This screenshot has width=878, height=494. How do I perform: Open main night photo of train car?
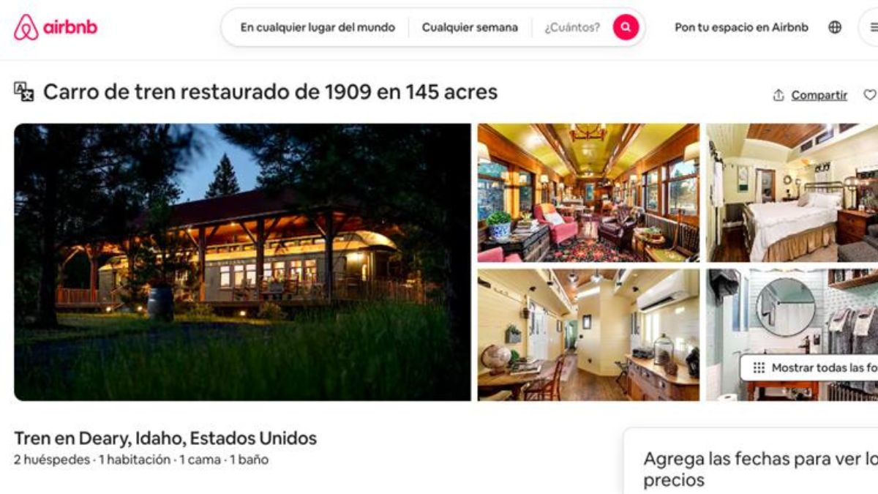242,262
